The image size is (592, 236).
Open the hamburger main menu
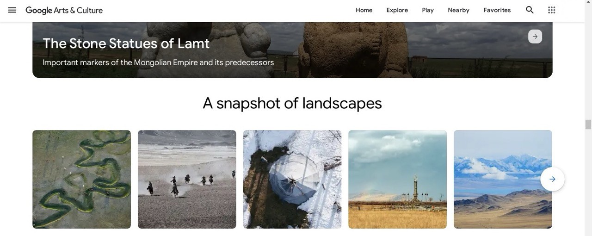pyautogui.click(x=12, y=10)
